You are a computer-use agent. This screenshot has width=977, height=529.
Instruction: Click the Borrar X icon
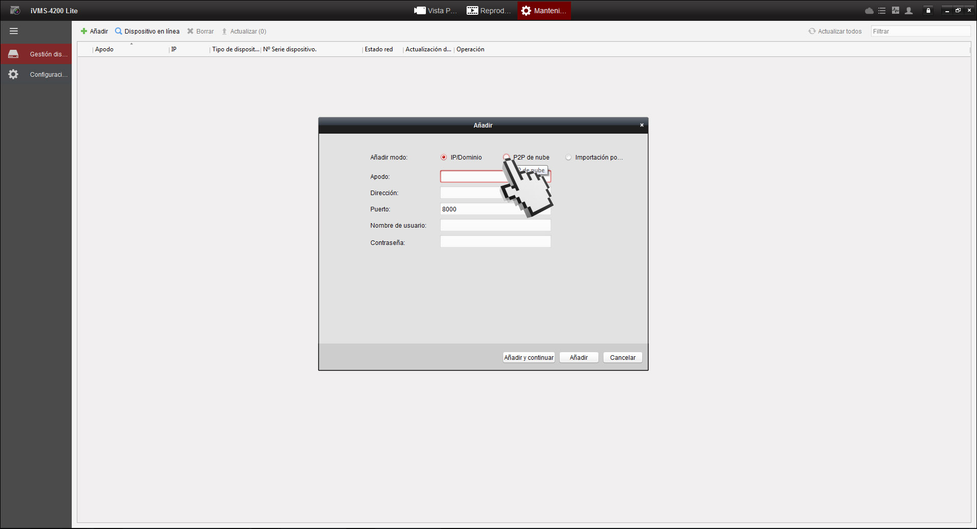pyautogui.click(x=190, y=31)
